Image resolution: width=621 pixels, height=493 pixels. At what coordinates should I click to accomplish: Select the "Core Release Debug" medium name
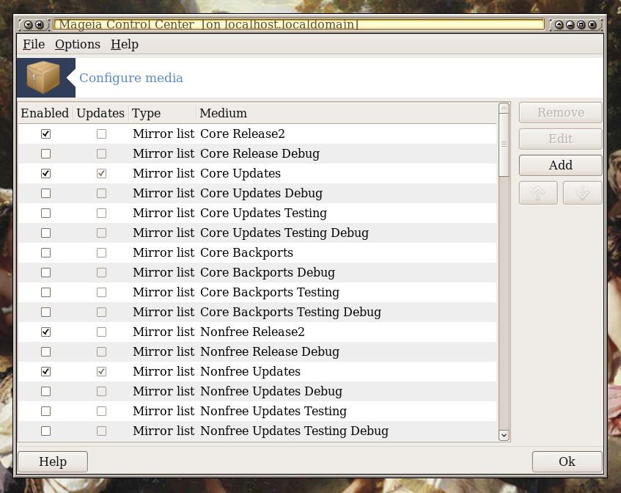[x=260, y=154]
